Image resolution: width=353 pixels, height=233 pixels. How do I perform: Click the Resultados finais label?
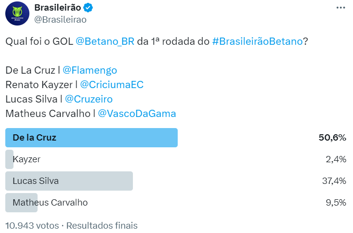pos(102,225)
